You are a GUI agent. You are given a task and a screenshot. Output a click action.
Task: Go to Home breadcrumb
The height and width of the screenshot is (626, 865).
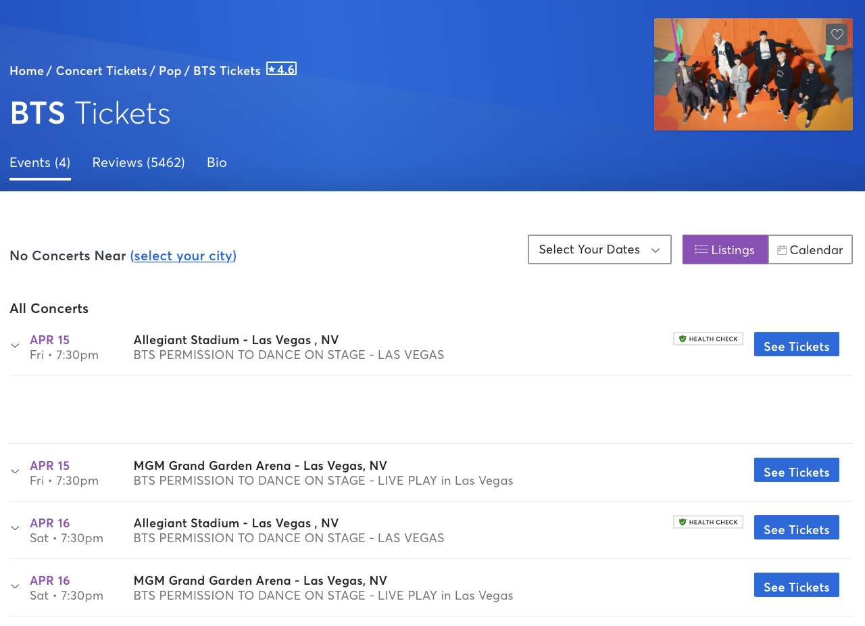26,70
